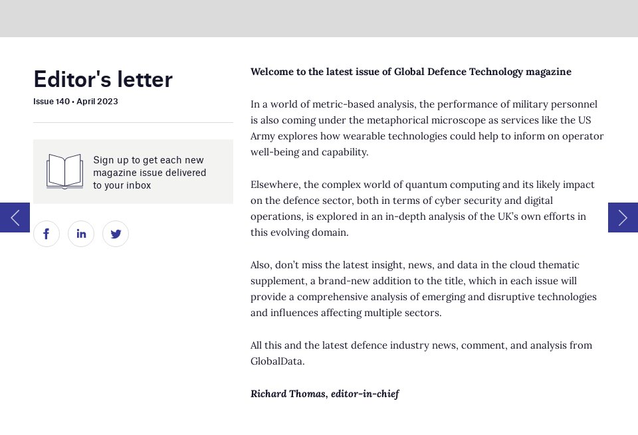Click the open magazine icon in signup box
638x435 pixels.
(64, 171)
